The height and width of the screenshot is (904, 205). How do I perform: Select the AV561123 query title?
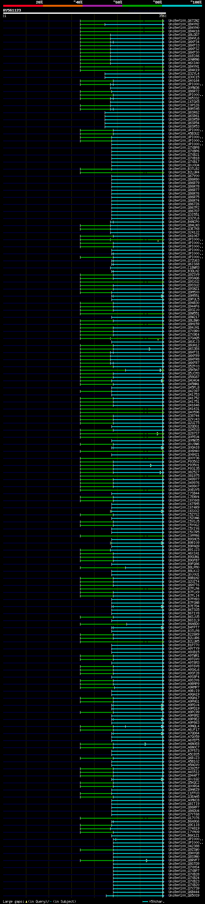pos(12,10)
